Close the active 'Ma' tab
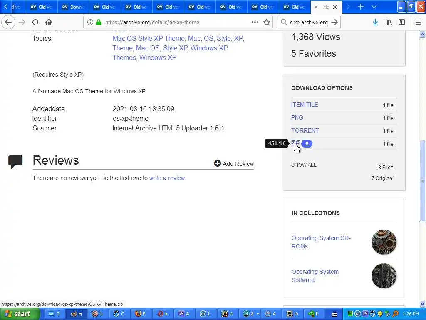The image size is (426, 320). [x=335, y=7]
